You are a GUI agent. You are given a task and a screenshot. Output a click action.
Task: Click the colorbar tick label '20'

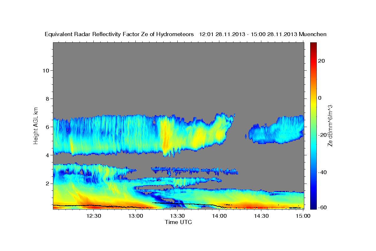[x=321, y=61]
